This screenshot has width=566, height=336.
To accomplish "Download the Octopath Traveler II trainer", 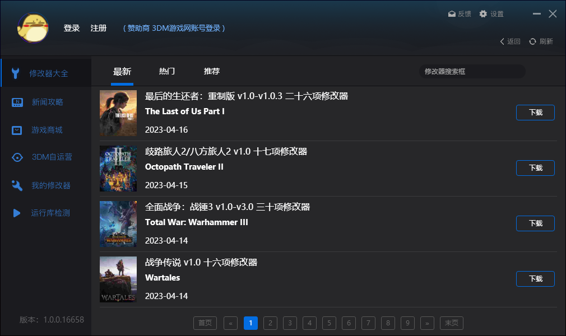I will pos(535,168).
